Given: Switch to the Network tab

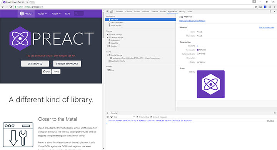Looking at the screenshot, I should (x=145, y=12).
